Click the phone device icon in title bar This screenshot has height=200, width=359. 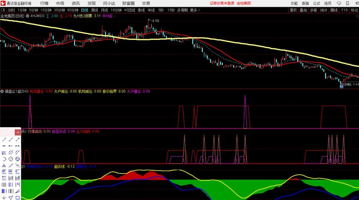347,3
